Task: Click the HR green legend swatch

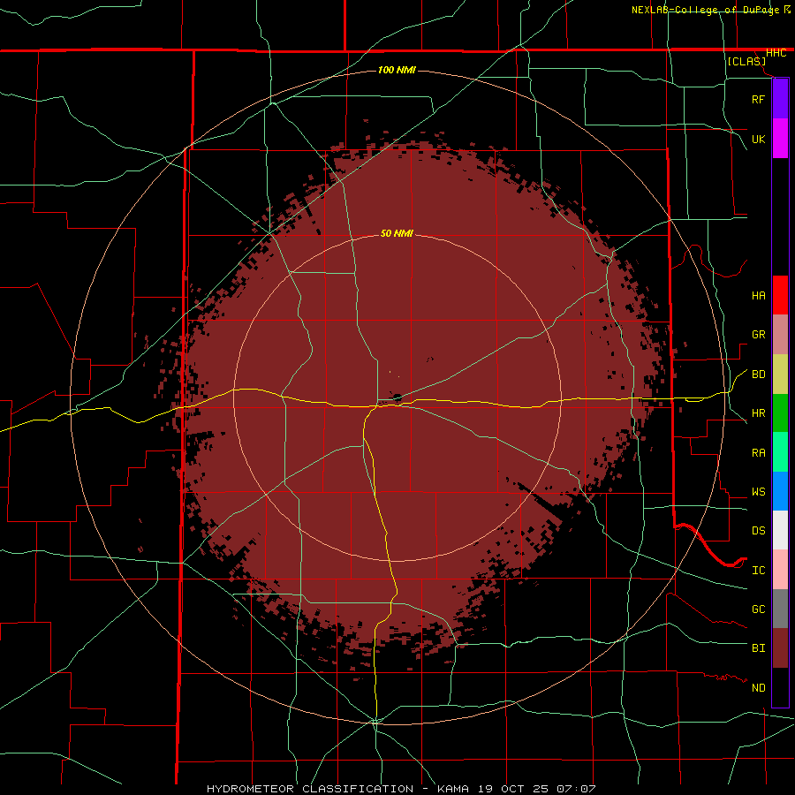Action: [x=780, y=413]
